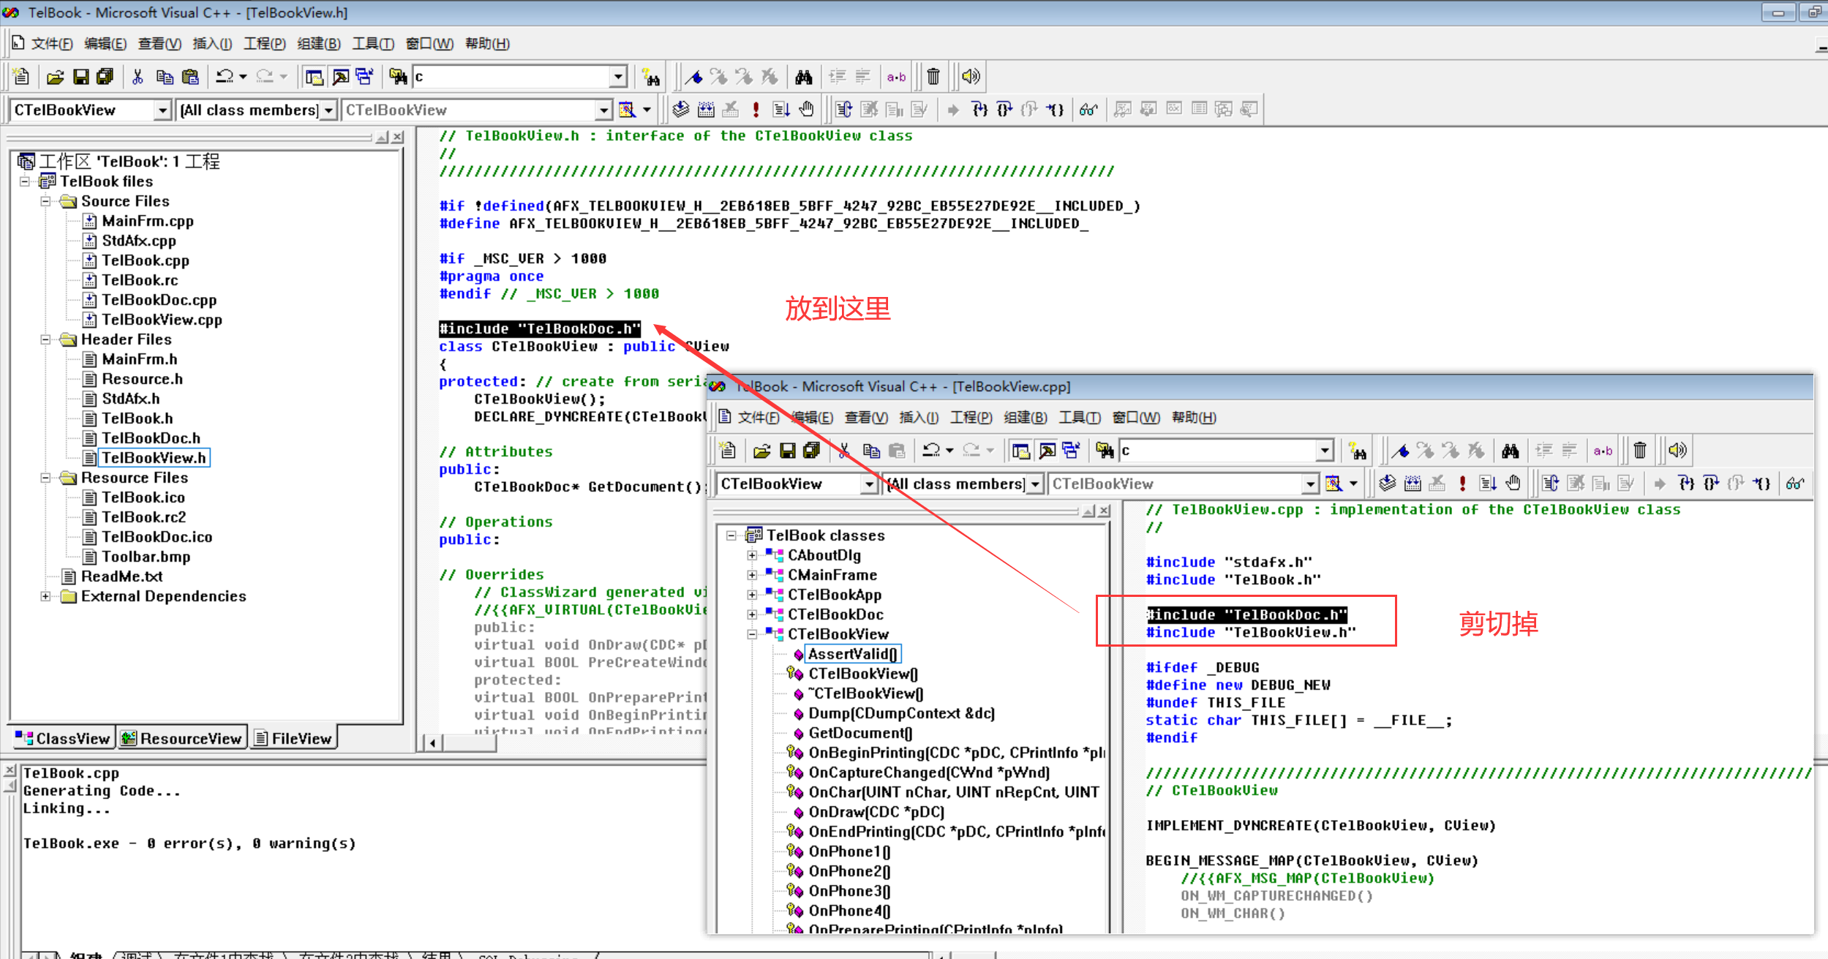Click Copy icon in TelBookView.h window toolbar
Screen dimensions: 1828x959
pyautogui.click(x=165, y=76)
